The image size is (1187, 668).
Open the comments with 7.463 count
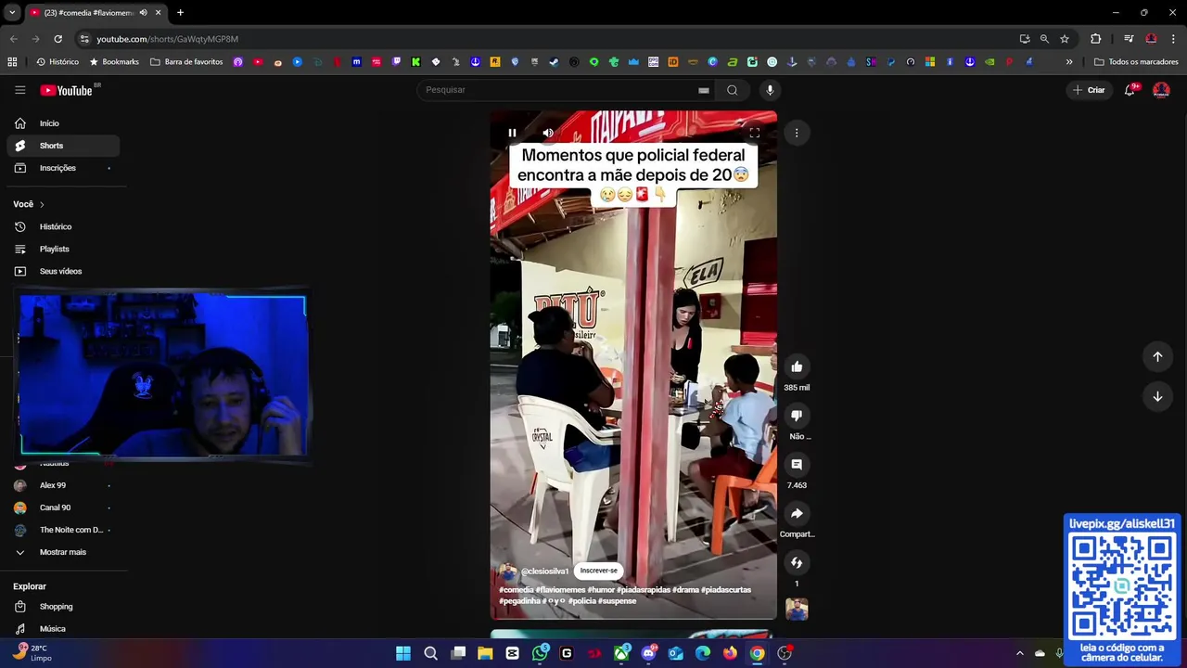797,465
